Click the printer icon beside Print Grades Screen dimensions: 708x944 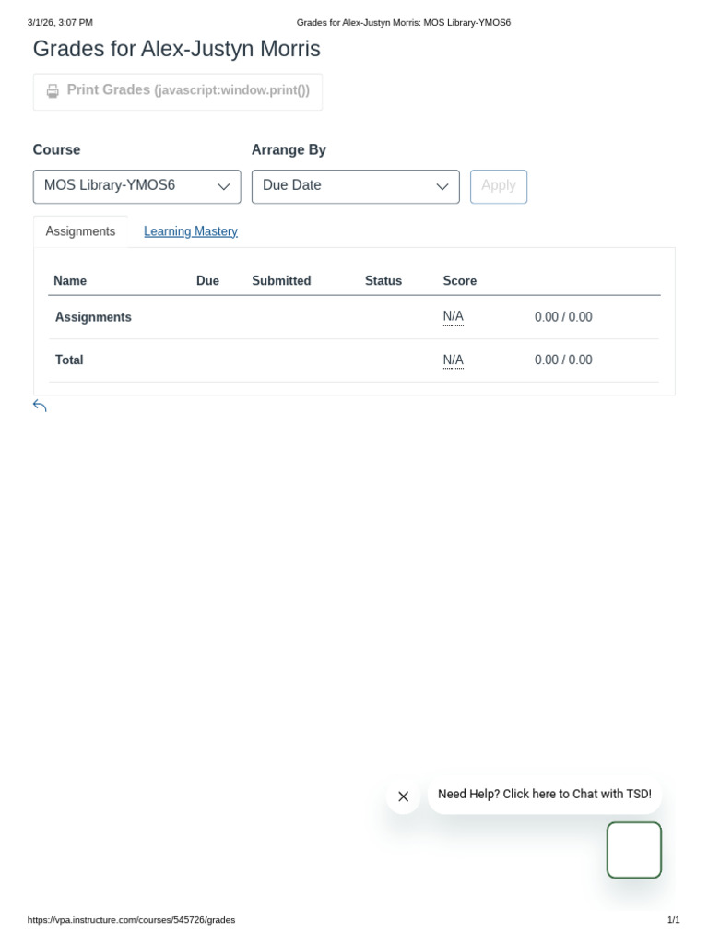[x=53, y=91]
